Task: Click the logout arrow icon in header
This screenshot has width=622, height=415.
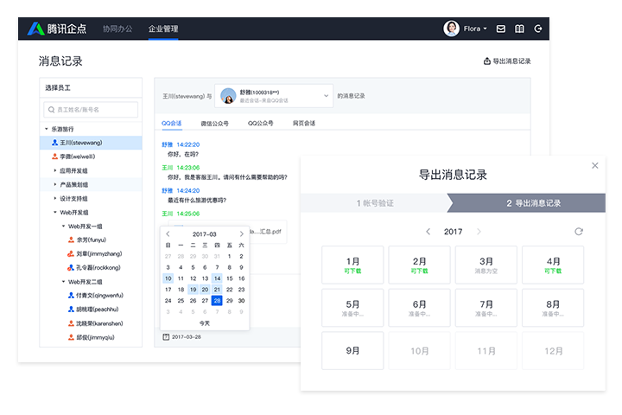Action: point(538,29)
